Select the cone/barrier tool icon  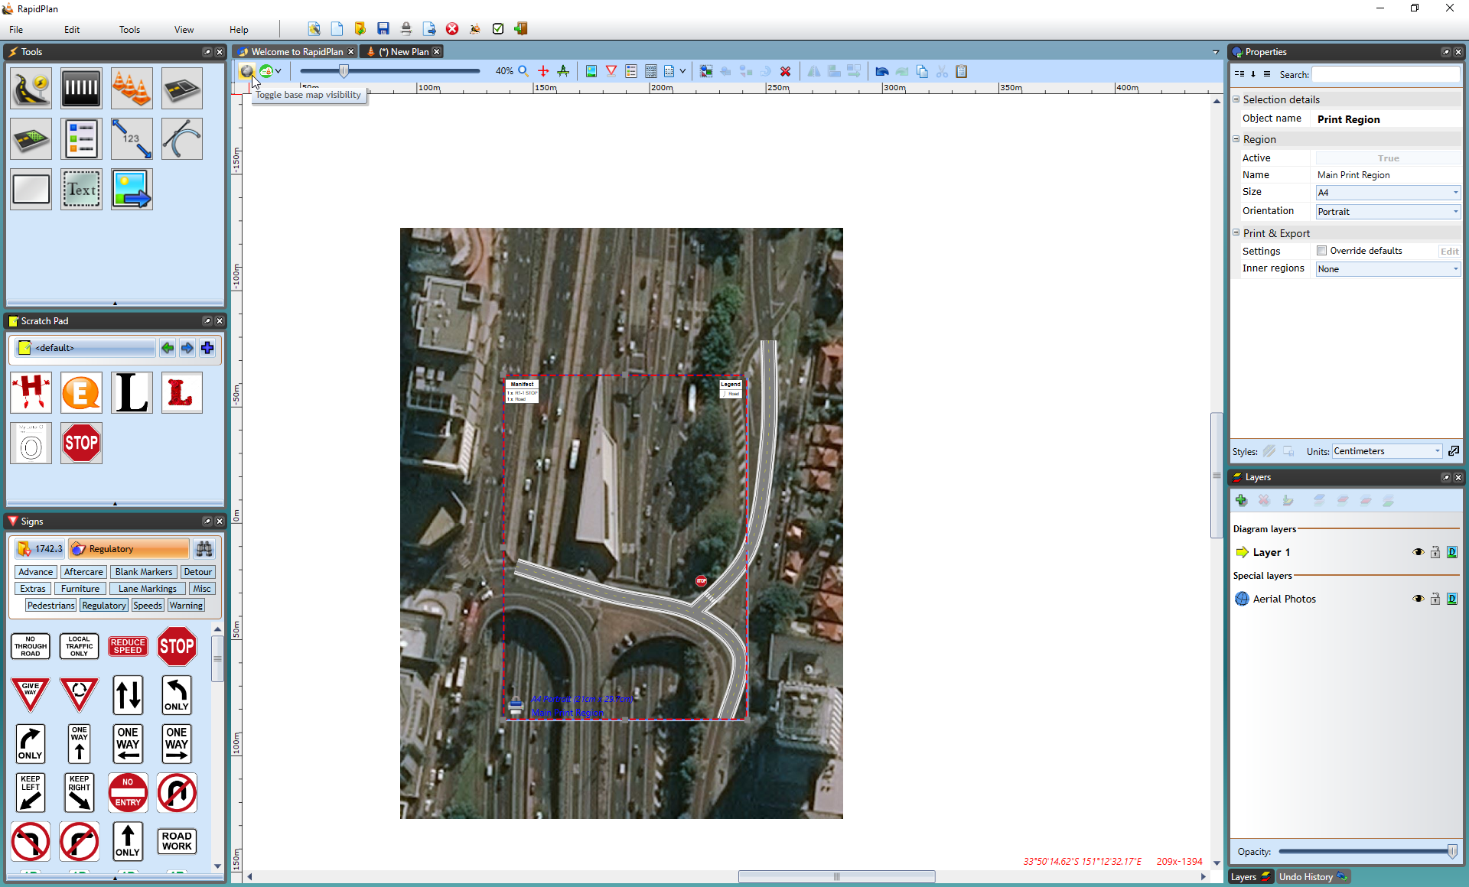click(x=131, y=88)
